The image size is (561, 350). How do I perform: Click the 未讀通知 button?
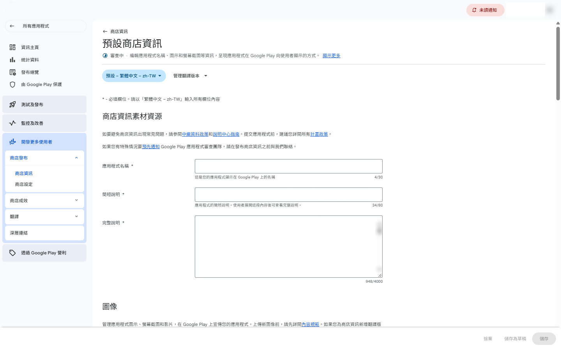(485, 10)
